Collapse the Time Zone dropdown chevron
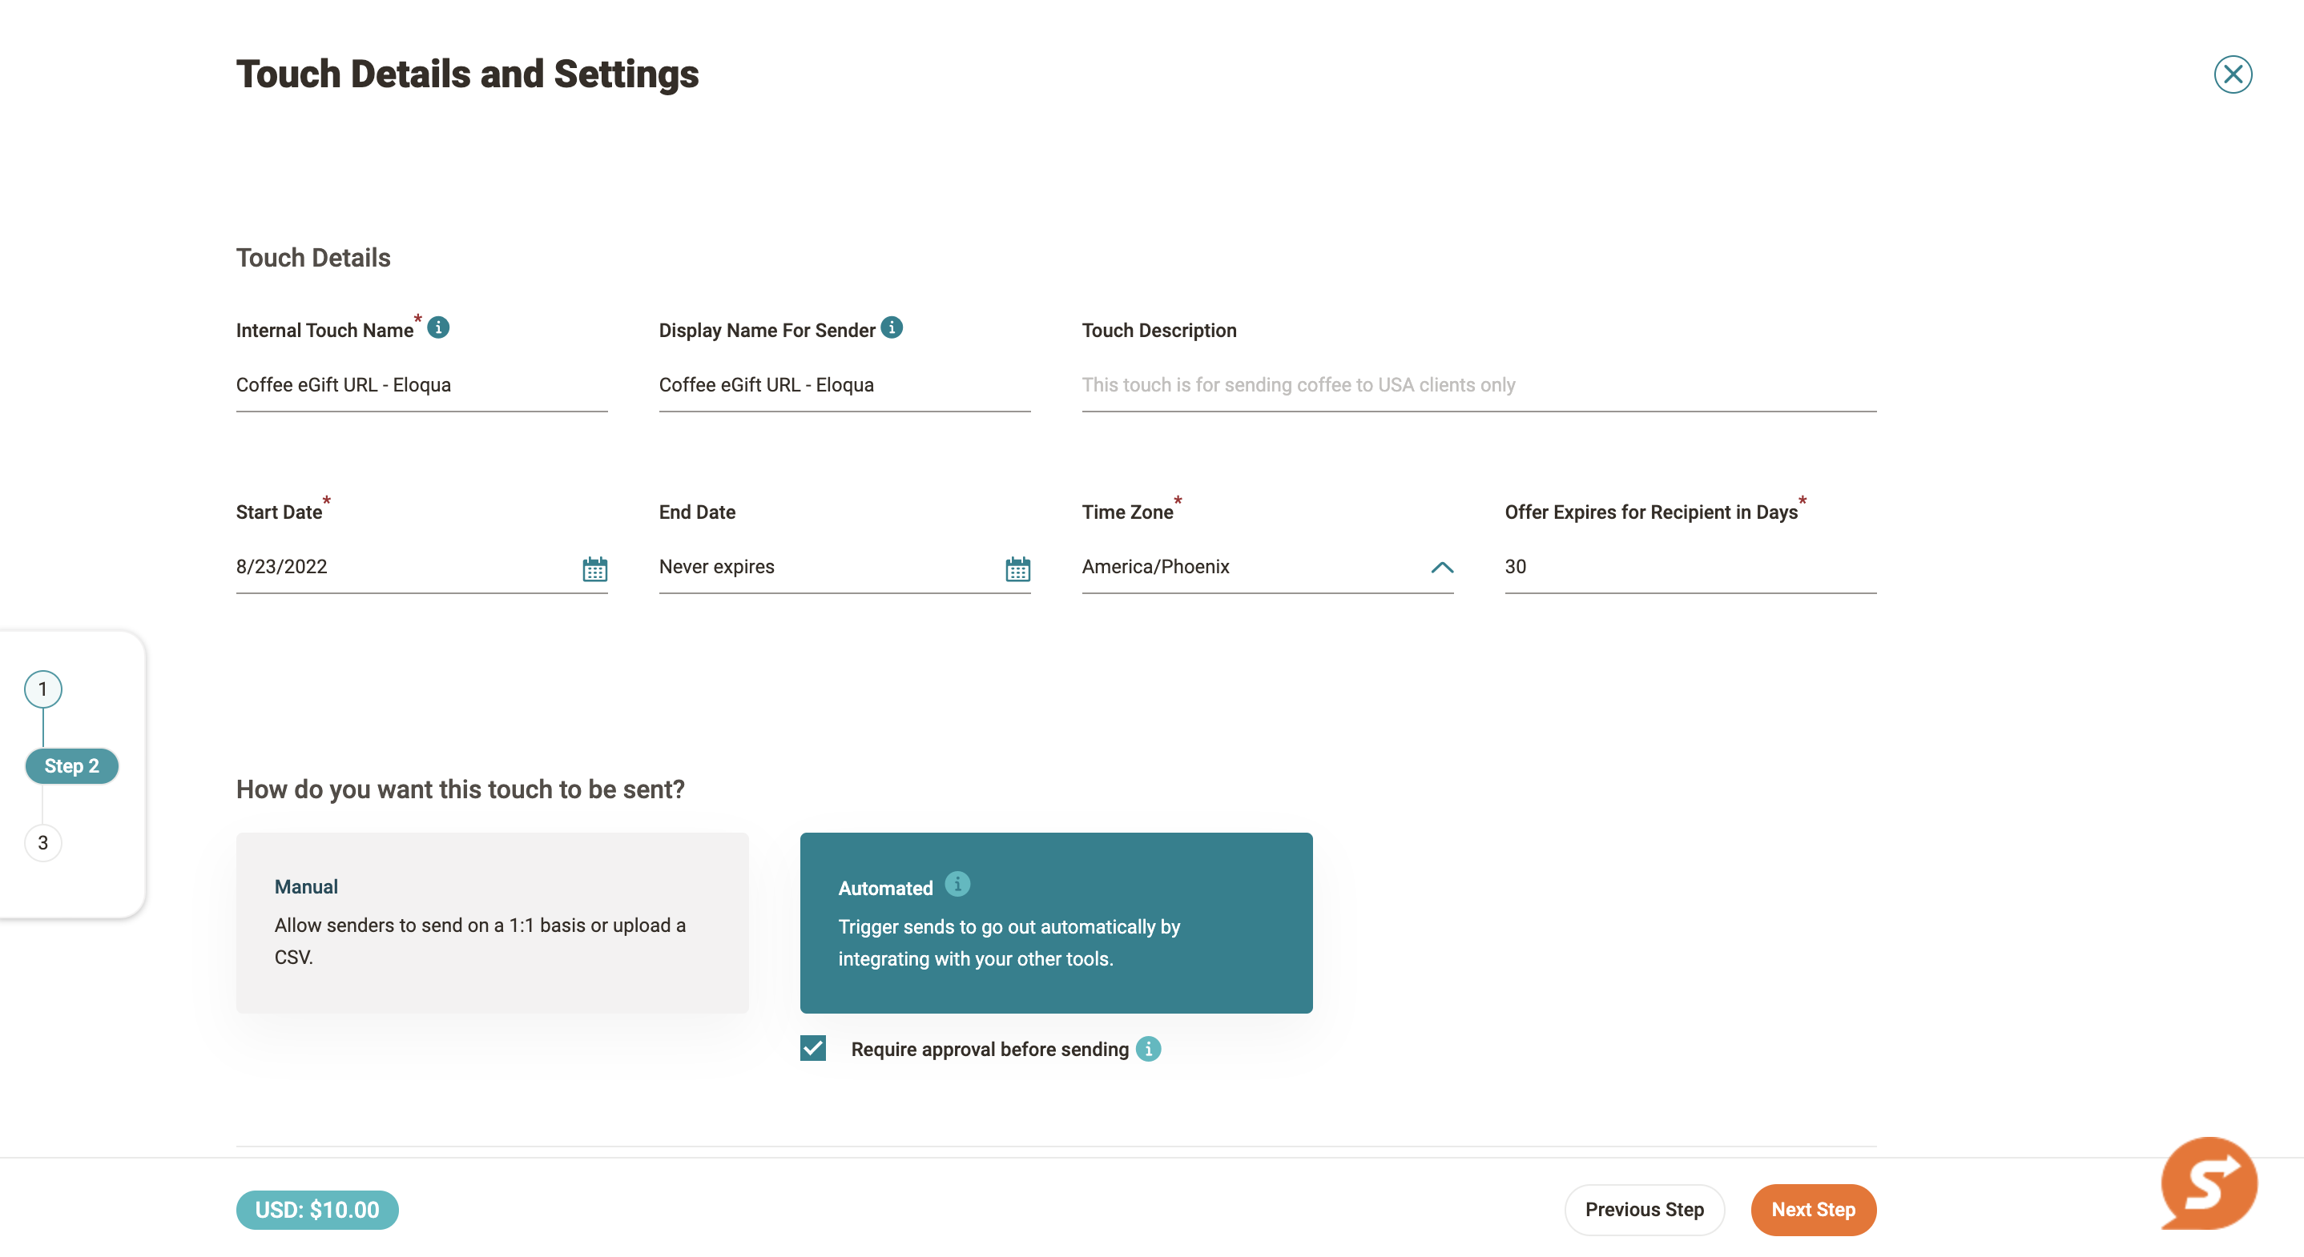Viewport: 2304px width, 1257px height. point(1442,567)
